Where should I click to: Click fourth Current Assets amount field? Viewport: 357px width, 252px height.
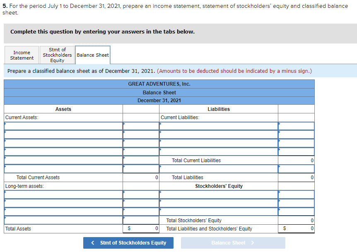[141, 152]
